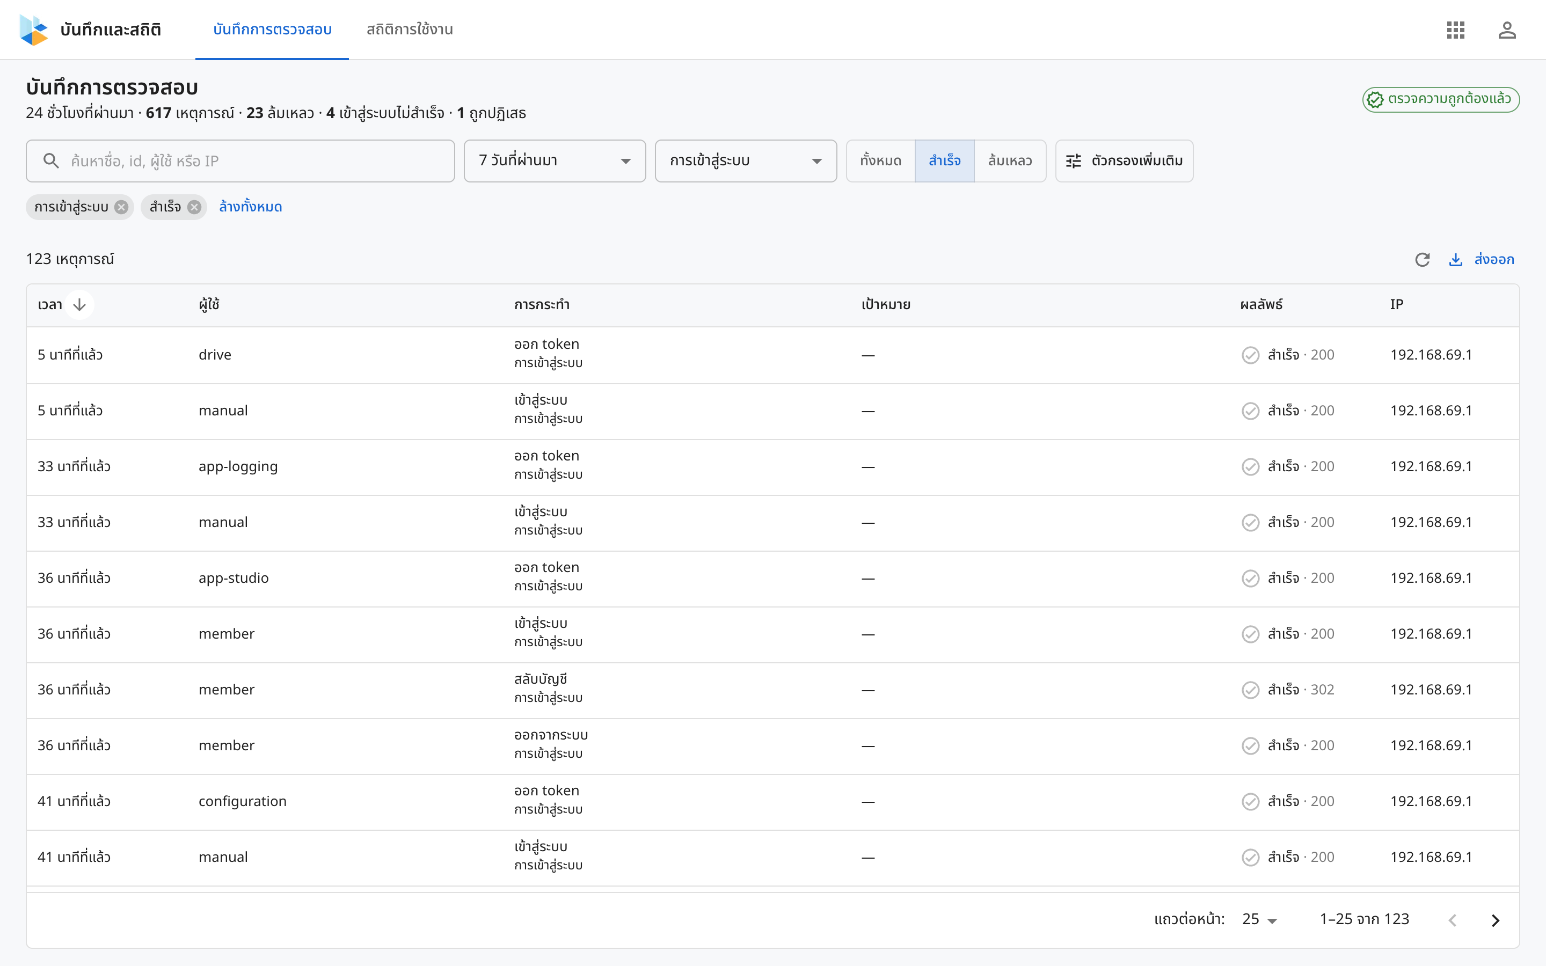Click the ผลลัพธ์ column header
1546x966 pixels.
(x=1261, y=305)
